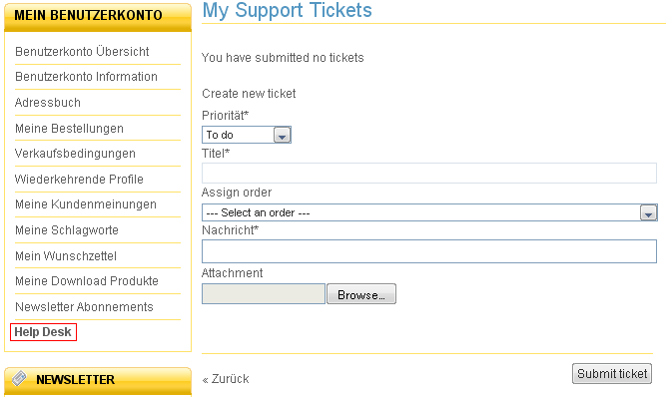Click the newsletter tag icon
Image resolution: width=669 pixels, height=397 pixels.
(19, 378)
